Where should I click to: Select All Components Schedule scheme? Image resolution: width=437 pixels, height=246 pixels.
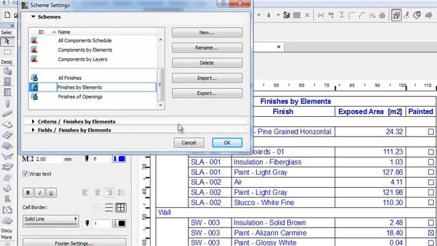pos(85,40)
